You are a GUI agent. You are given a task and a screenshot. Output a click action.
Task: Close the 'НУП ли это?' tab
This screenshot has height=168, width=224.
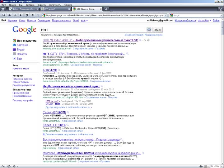pyautogui.click(x=69, y=9)
